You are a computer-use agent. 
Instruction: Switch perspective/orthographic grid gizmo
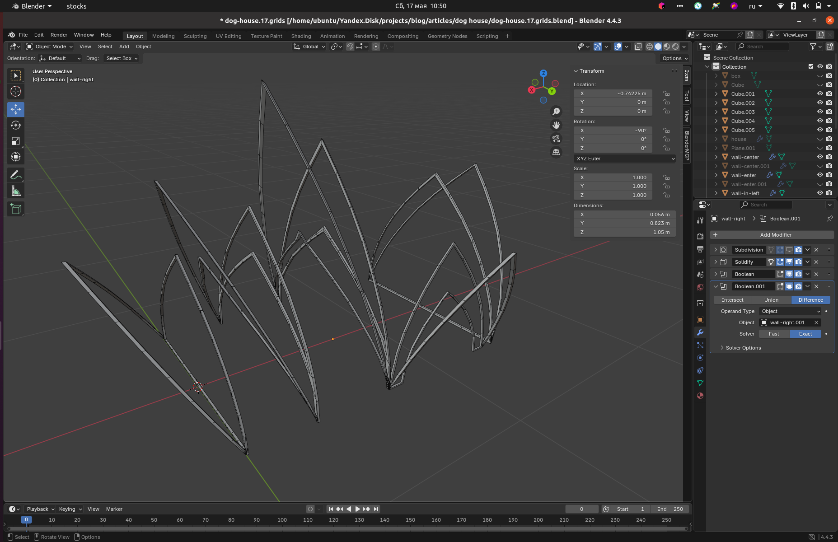(x=556, y=152)
